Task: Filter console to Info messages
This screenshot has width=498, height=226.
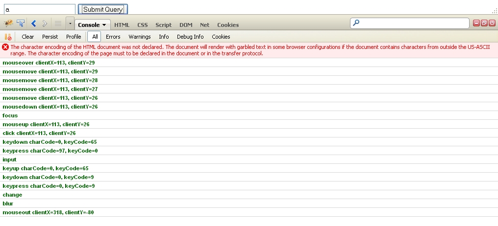Action: pyautogui.click(x=164, y=37)
